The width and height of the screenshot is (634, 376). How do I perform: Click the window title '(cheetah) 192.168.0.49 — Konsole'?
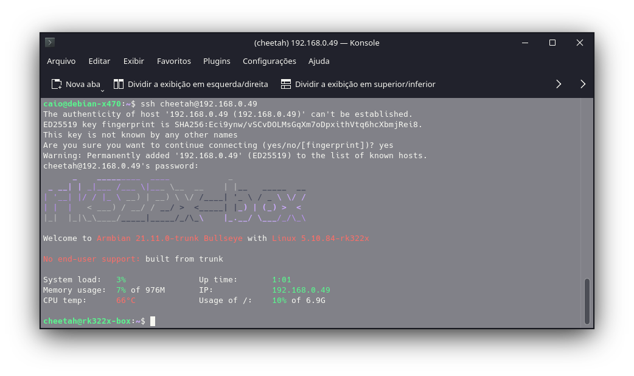click(x=316, y=43)
